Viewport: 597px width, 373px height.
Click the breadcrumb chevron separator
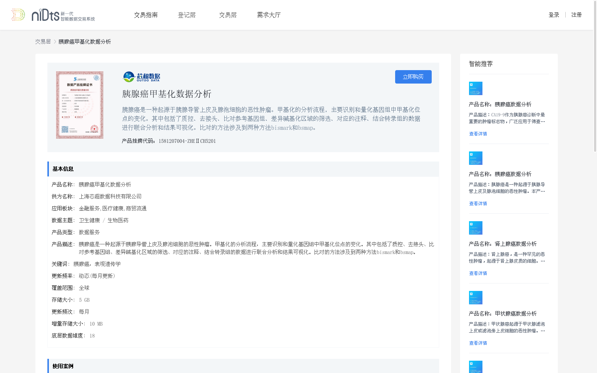pyautogui.click(x=55, y=42)
